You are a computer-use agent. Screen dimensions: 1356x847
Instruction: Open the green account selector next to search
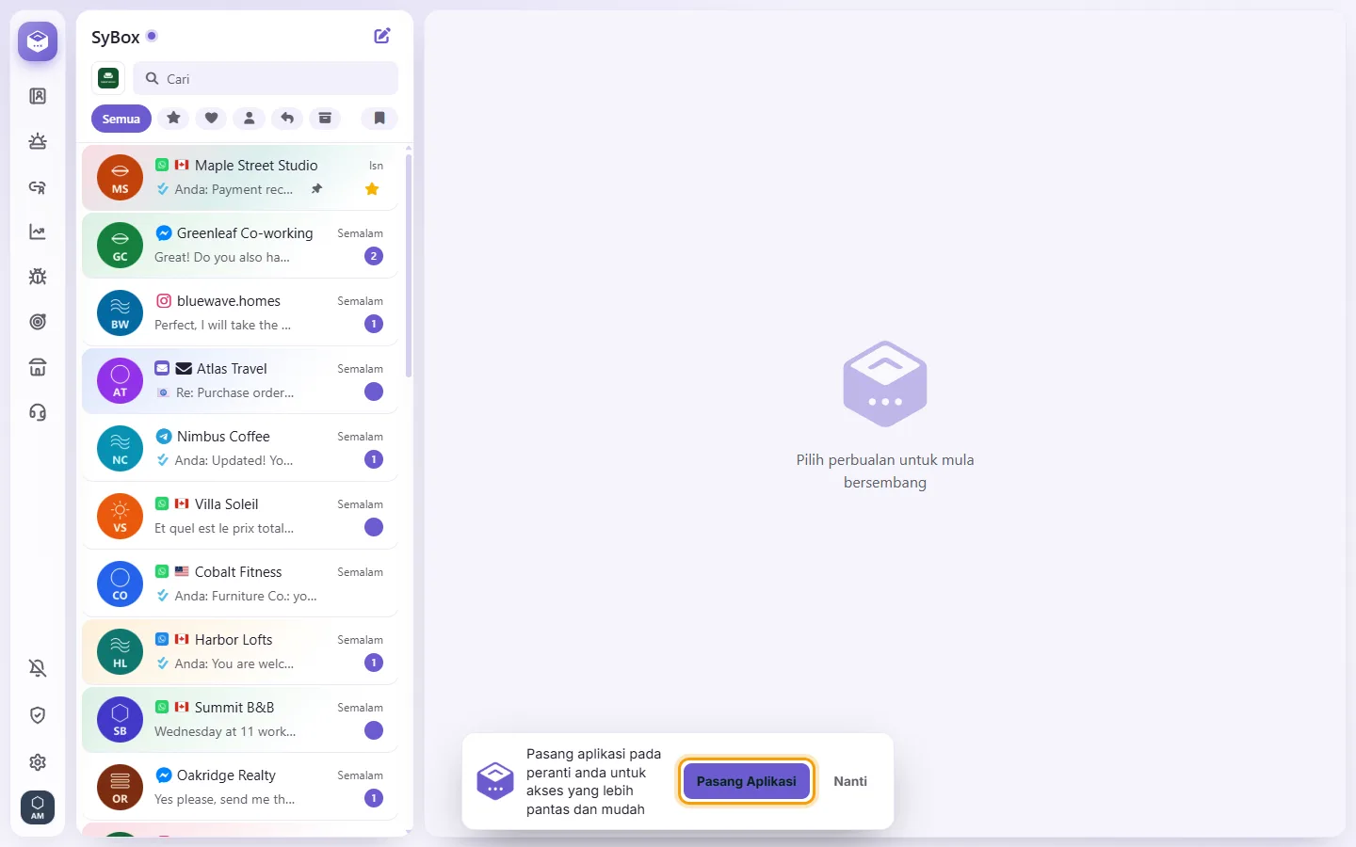tap(108, 78)
